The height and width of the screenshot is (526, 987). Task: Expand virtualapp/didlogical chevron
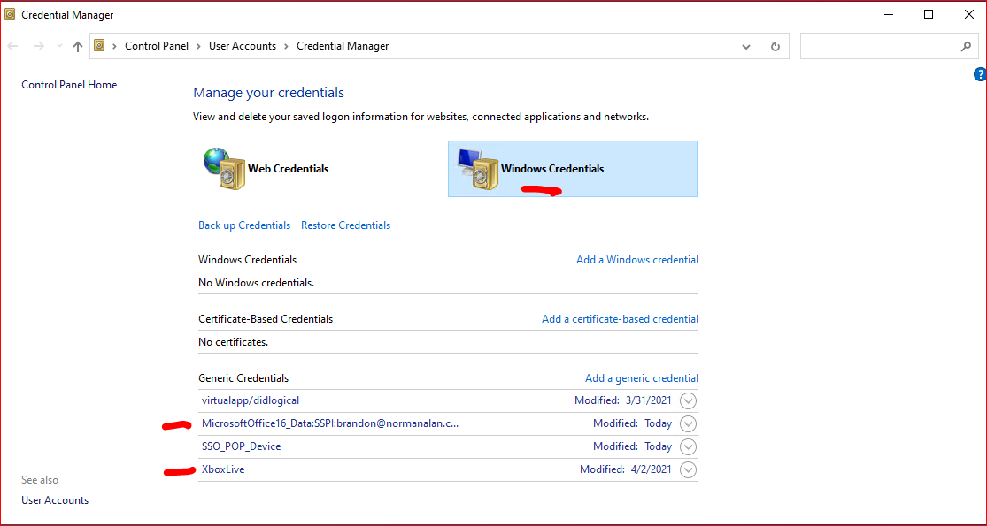pyautogui.click(x=689, y=400)
